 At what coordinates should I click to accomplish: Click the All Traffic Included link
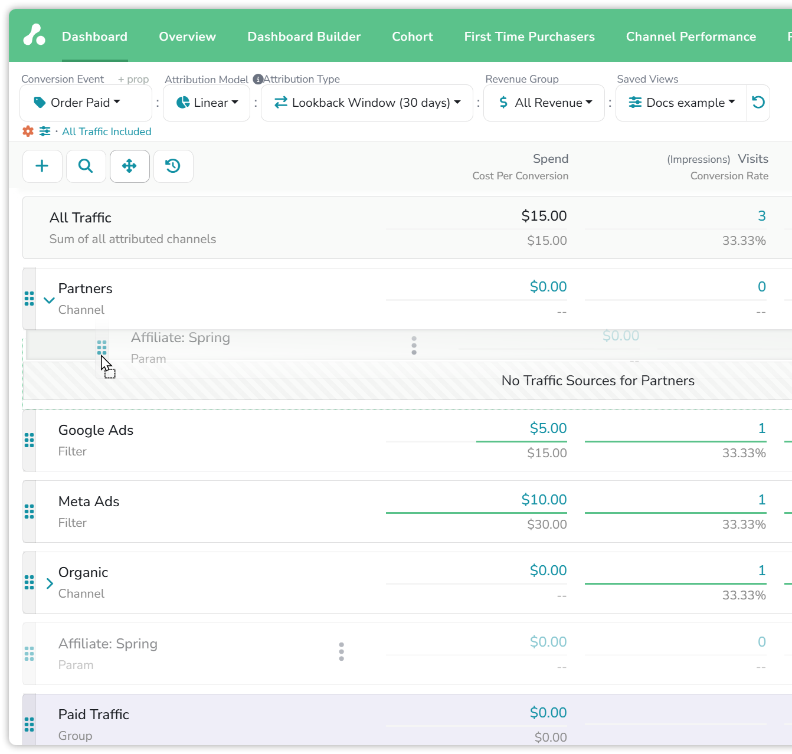(107, 132)
